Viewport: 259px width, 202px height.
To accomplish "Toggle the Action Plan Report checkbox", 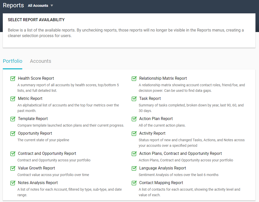I will coord(134,119).
